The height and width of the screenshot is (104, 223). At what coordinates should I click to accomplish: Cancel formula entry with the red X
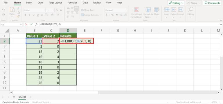(x=26, y=24)
